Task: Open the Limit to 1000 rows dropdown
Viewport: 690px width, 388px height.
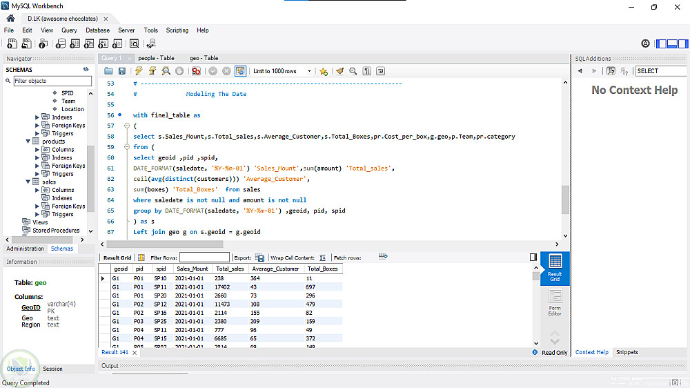Action: click(282, 71)
